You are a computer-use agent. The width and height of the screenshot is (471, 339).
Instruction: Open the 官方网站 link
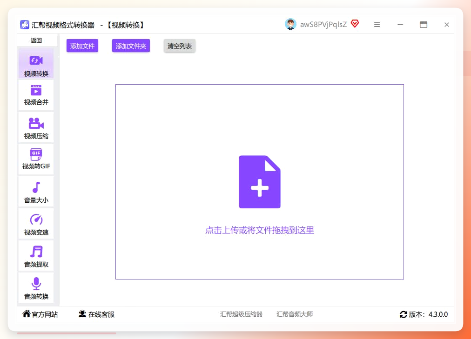point(40,314)
